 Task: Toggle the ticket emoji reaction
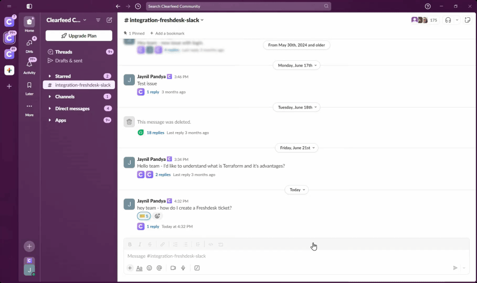(144, 216)
